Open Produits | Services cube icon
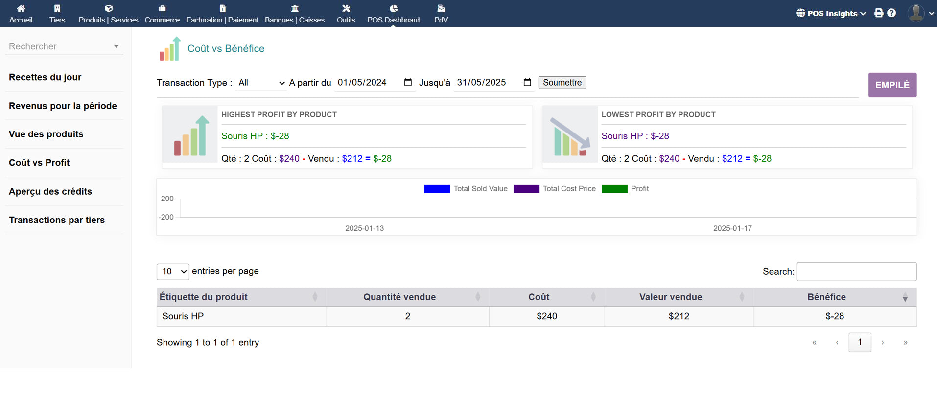Screen dimensions: 937x398 click(x=109, y=8)
